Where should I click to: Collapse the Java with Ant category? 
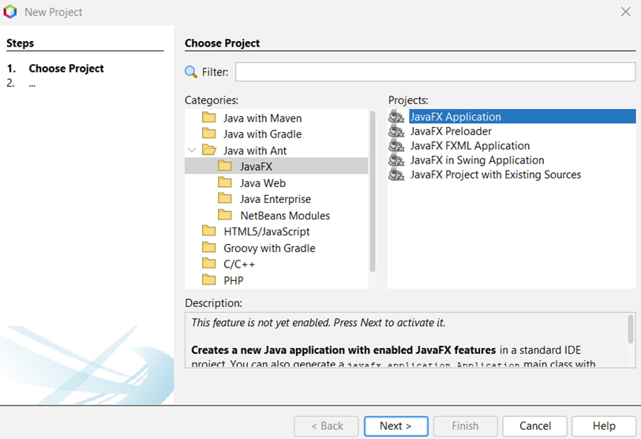pyautogui.click(x=191, y=151)
